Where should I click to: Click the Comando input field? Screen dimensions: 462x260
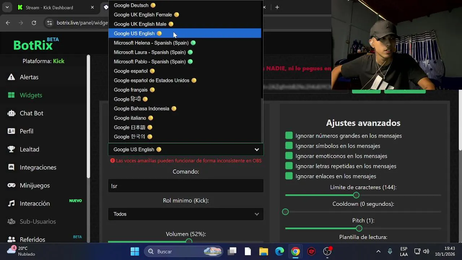tap(186, 186)
